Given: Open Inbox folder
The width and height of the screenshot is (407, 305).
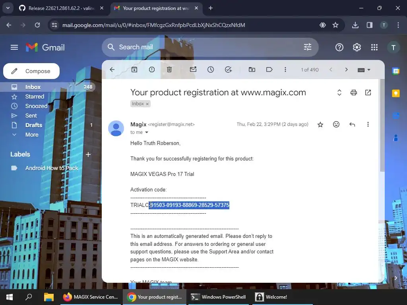Looking at the screenshot, I should 48,87.
